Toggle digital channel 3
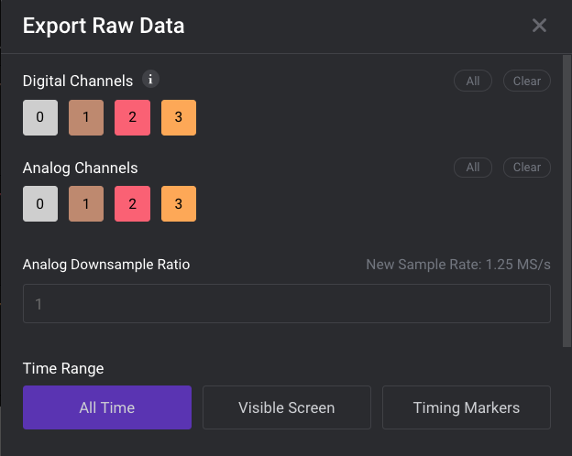This screenshot has height=456, width=572. tap(179, 117)
